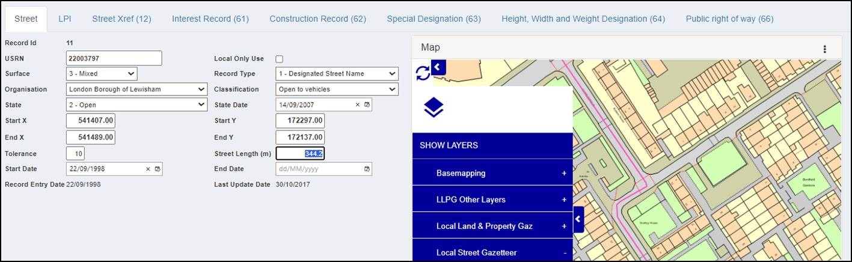Click the Map panel title
This screenshot has width=852, height=262.
coord(431,47)
